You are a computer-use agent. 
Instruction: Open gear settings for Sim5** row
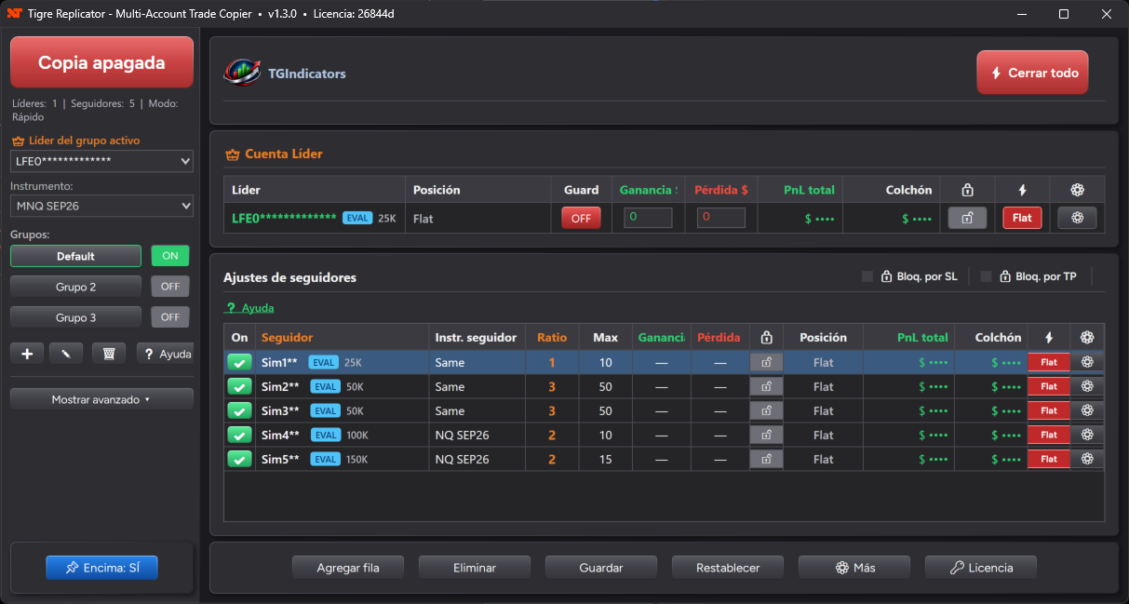coord(1087,459)
